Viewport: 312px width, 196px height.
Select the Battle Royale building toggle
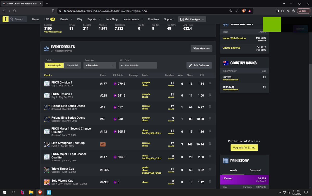(x=54, y=65)
